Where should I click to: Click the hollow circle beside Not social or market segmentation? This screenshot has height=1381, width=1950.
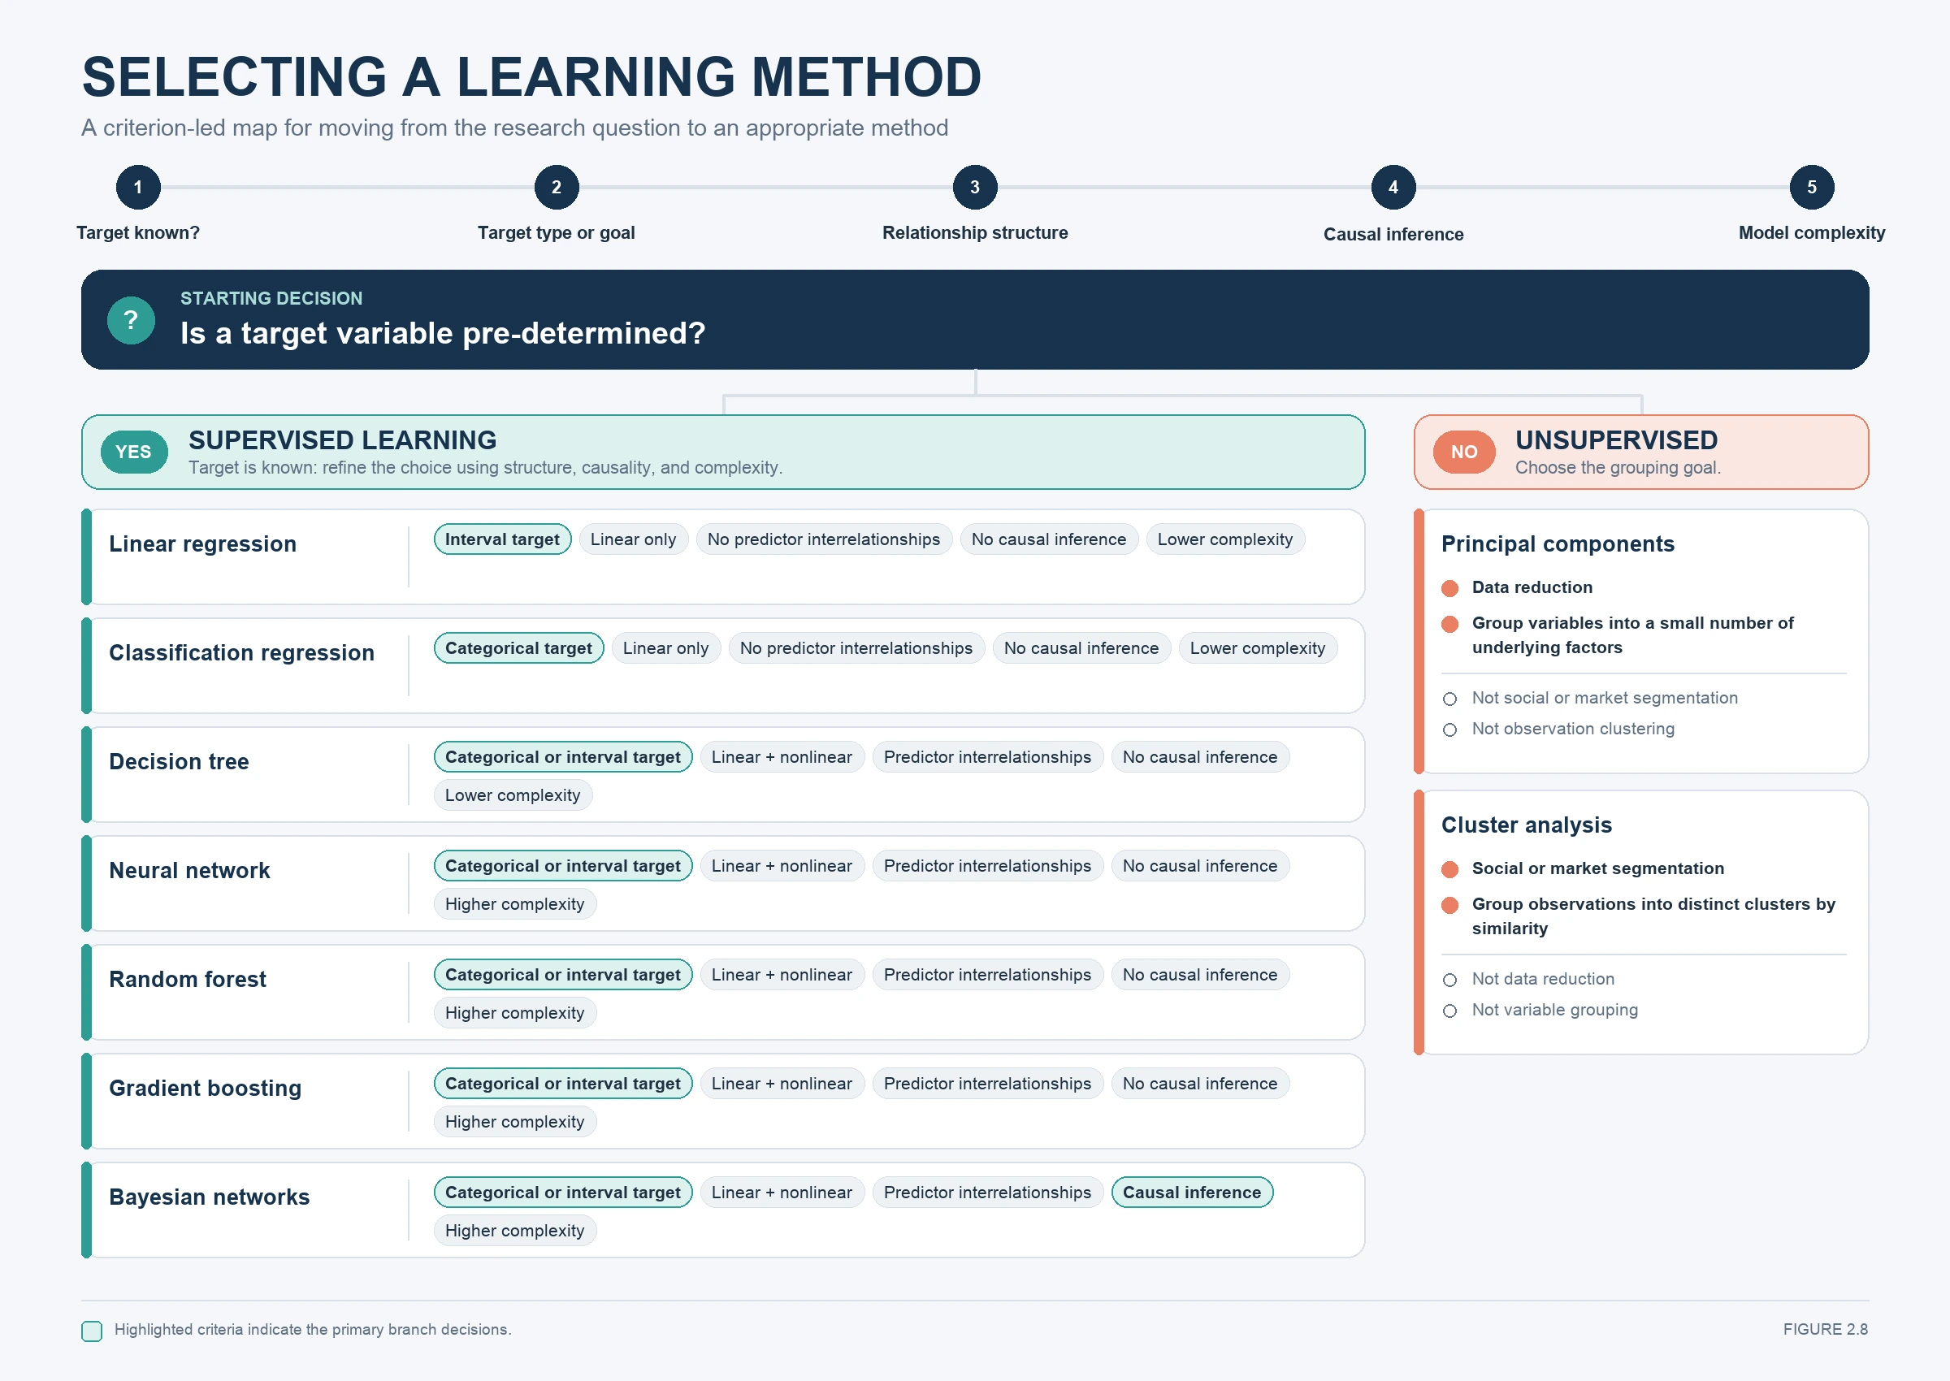point(1450,699)
